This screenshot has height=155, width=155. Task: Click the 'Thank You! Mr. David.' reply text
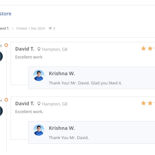coord(85,83)
